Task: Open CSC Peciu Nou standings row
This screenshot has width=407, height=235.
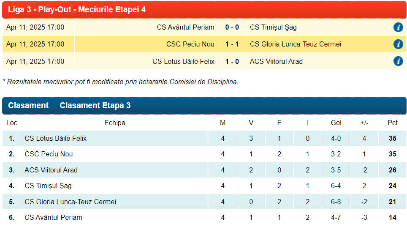Action: (49, 154)
